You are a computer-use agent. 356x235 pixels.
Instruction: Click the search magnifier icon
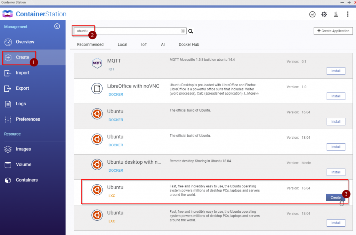tap(191, 31)
